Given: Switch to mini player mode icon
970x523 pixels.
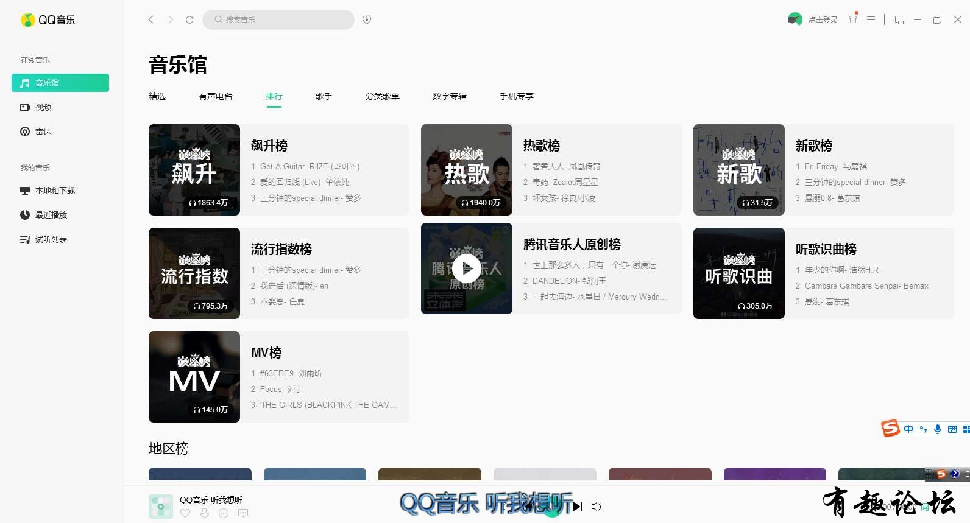Looking at the screenshot, I should 899,19.
